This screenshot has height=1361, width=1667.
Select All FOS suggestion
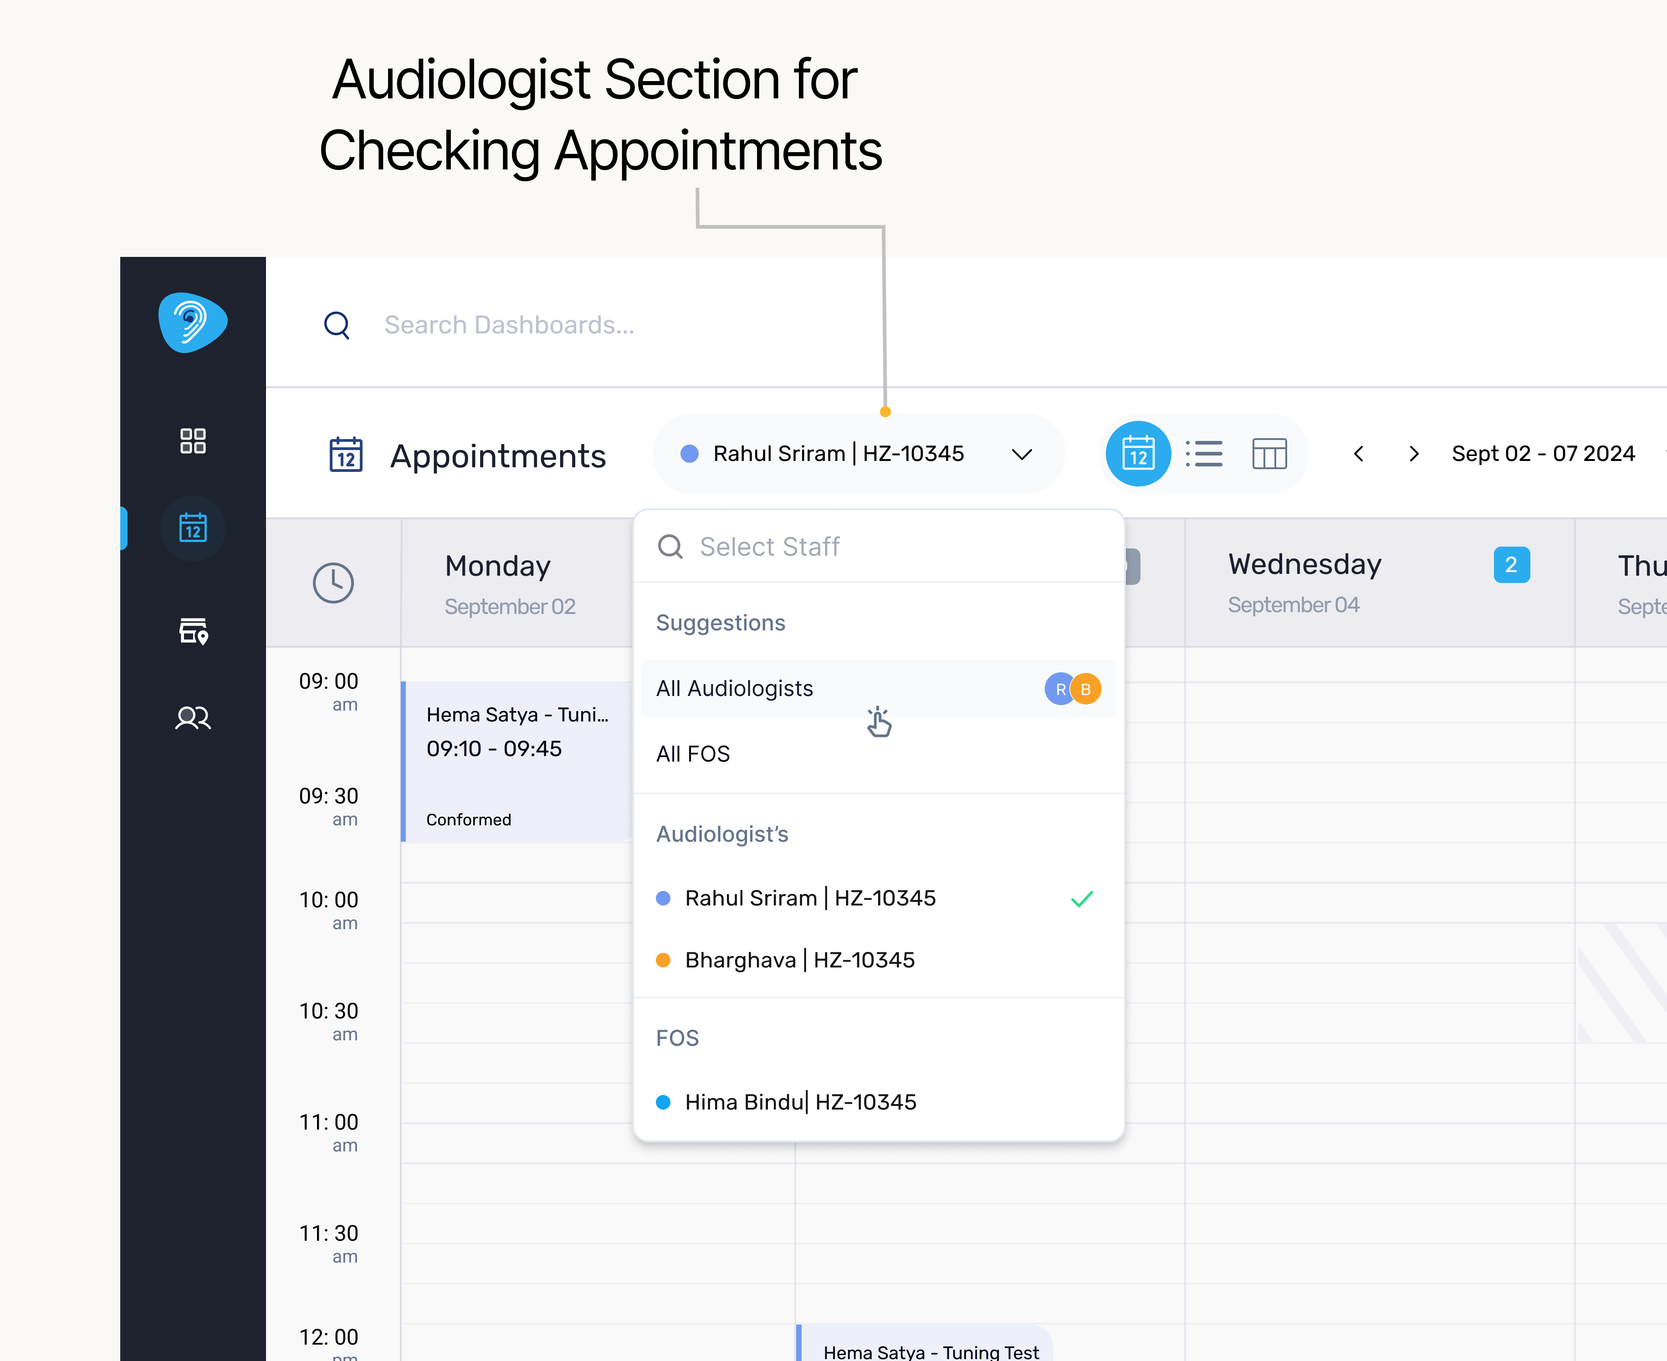click(x=879, y=754)
